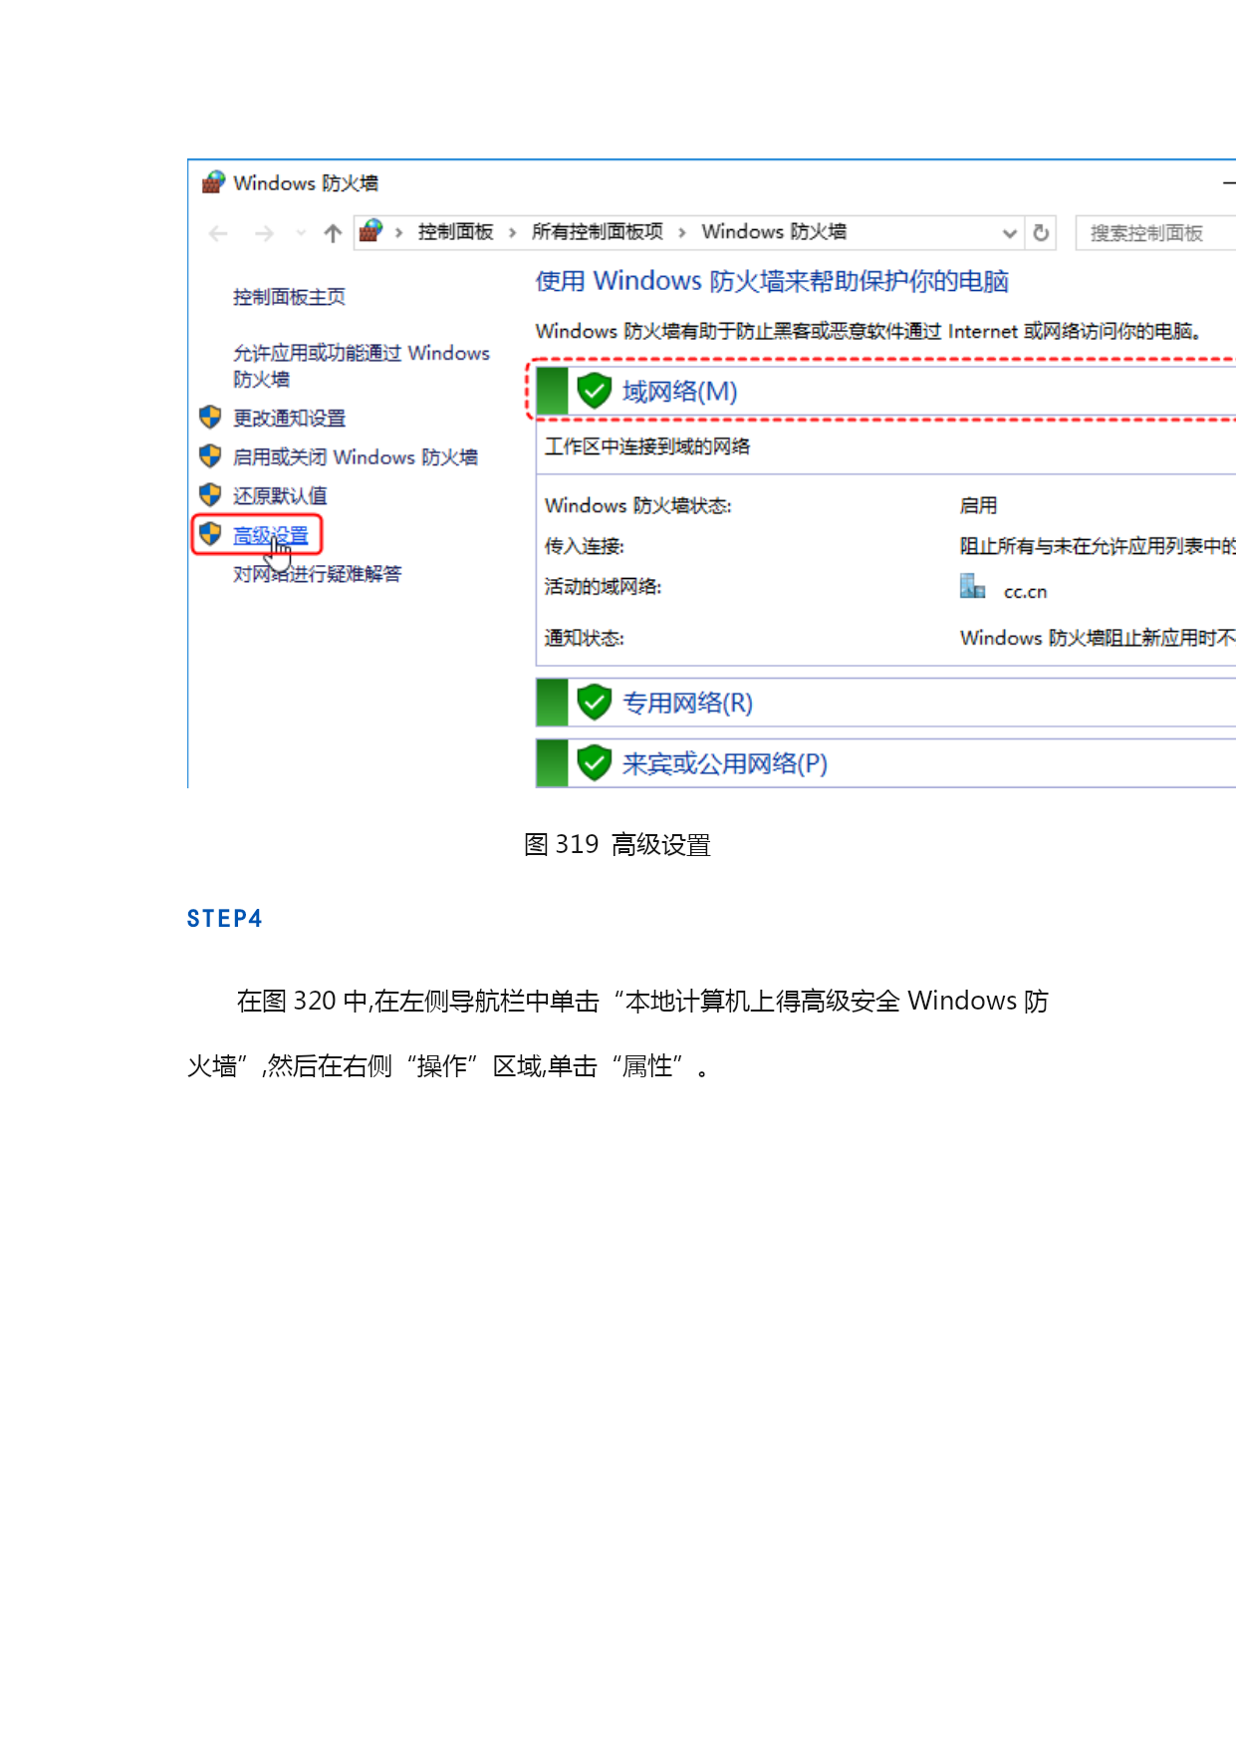Open 控制面板主页 link
This screenshot has height=1748, width=1236.
pyautogui.click(x=289, y=297)
